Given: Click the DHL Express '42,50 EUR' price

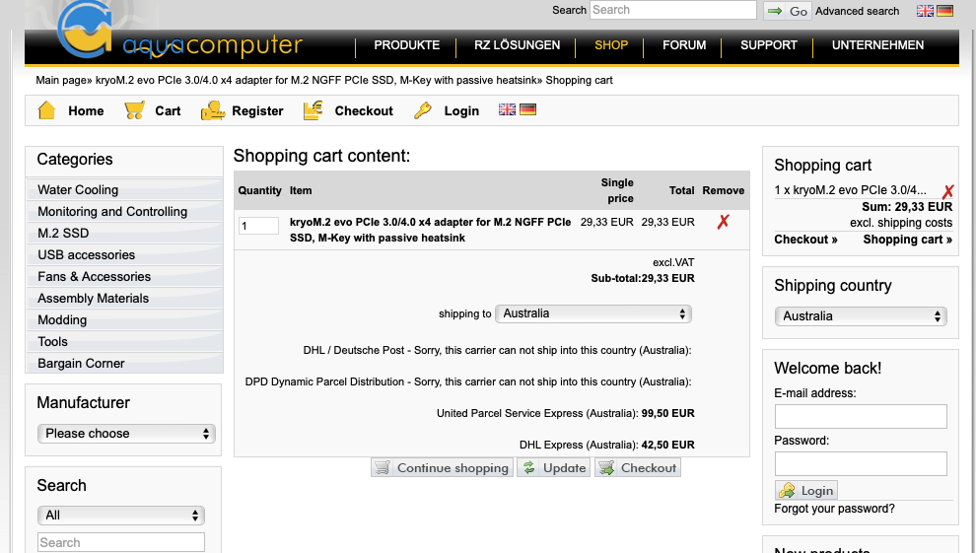Looking at the screenshot, I should 667,445.
